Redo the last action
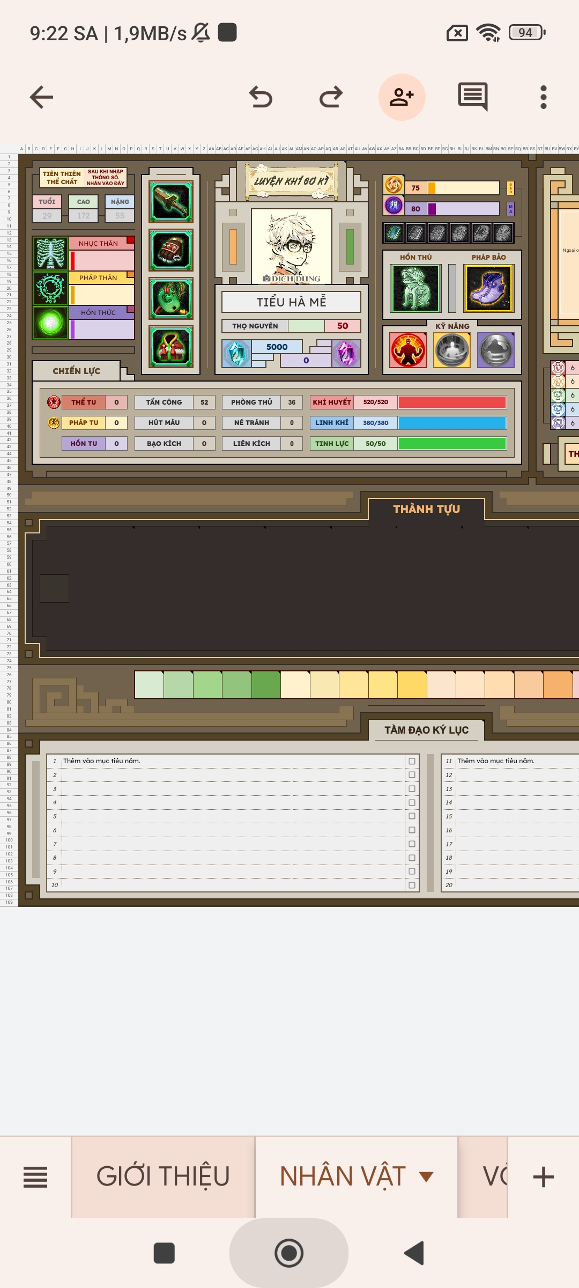 pyautogui.click(x=331, y=97)
